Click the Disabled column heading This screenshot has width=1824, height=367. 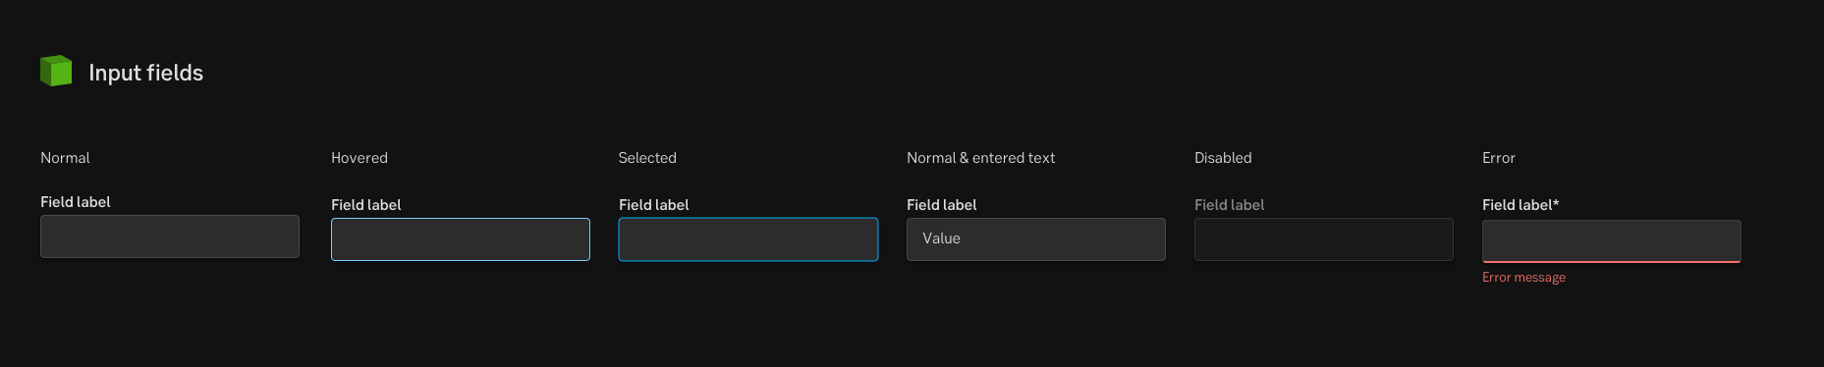(1223, 158)
